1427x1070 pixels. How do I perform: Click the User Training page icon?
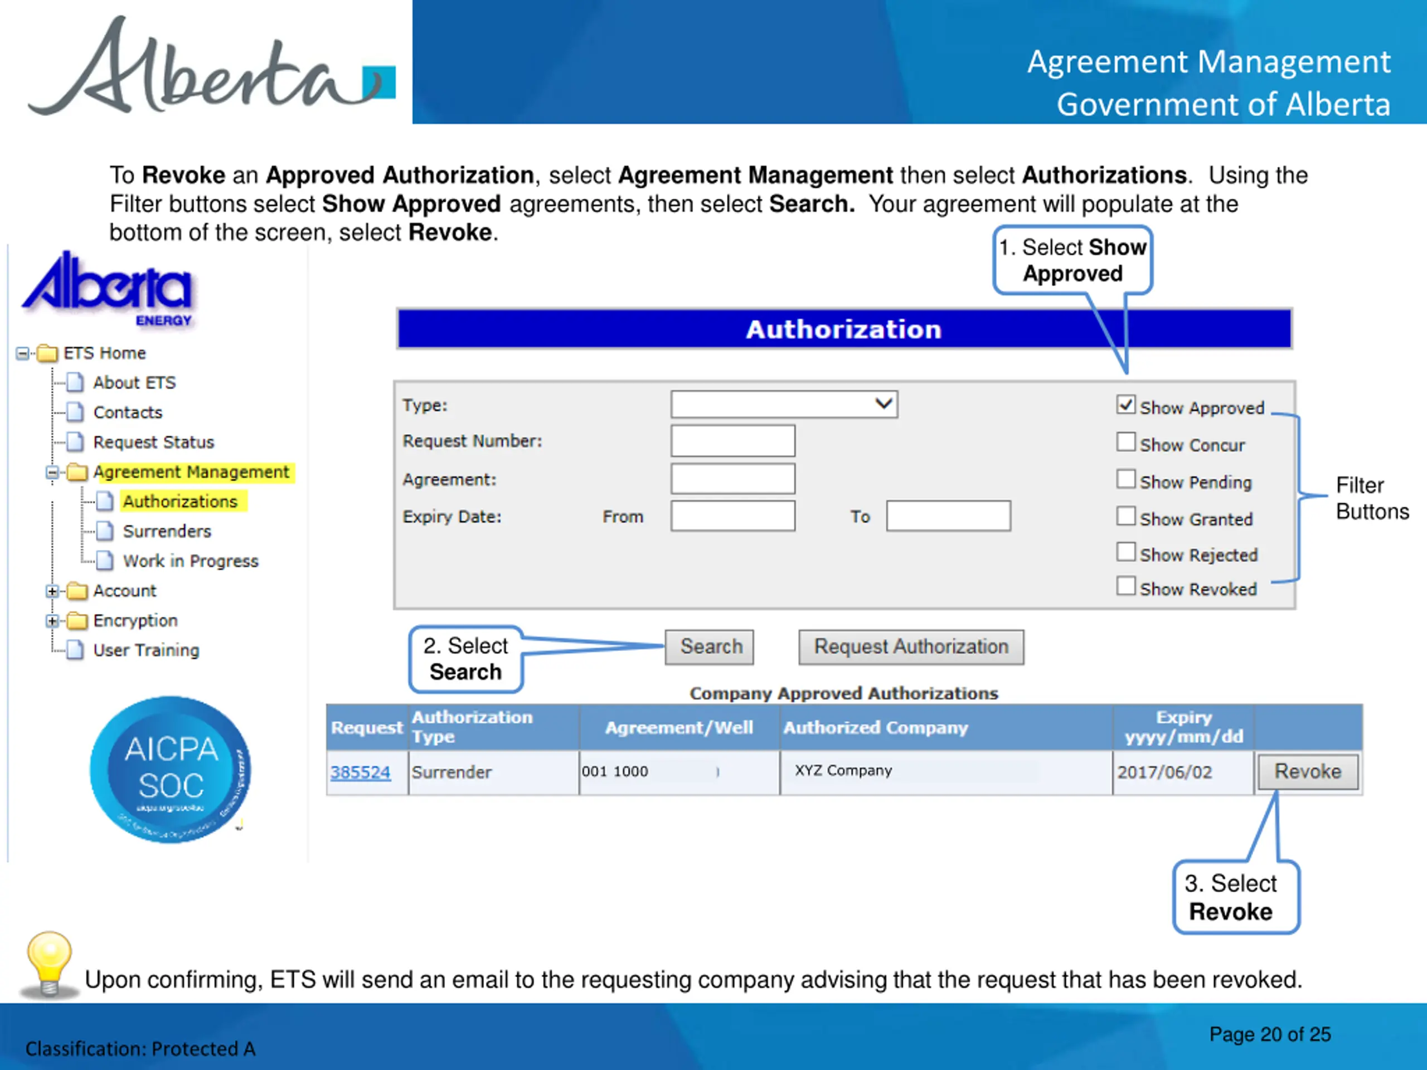tap(75, 650)
